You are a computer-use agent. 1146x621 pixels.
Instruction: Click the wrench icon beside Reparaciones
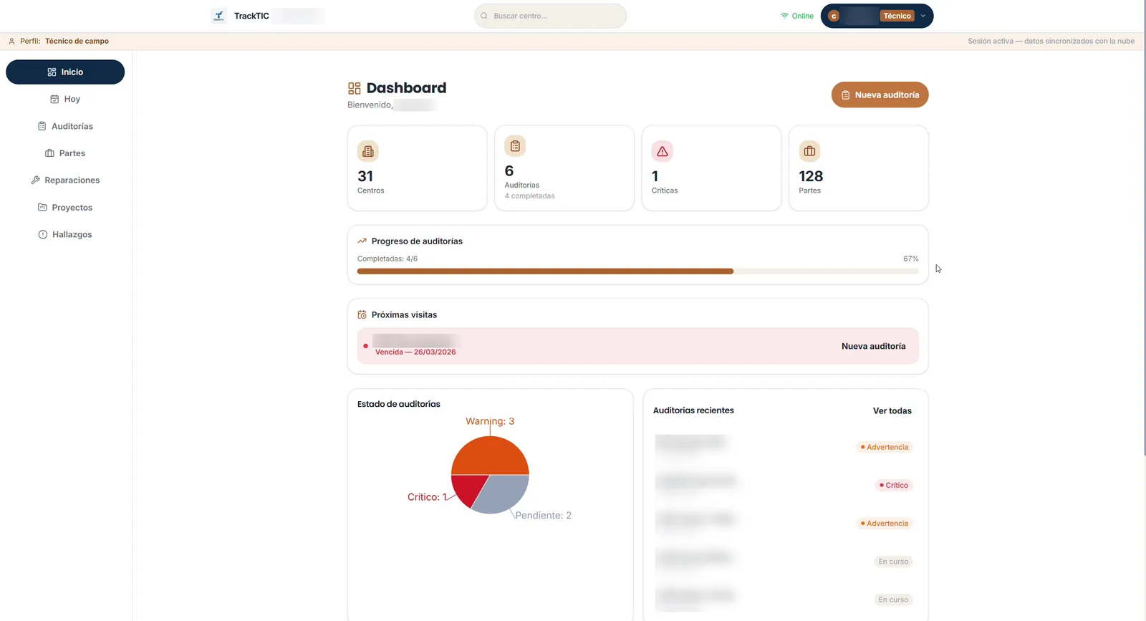click(x=35, y=180)
